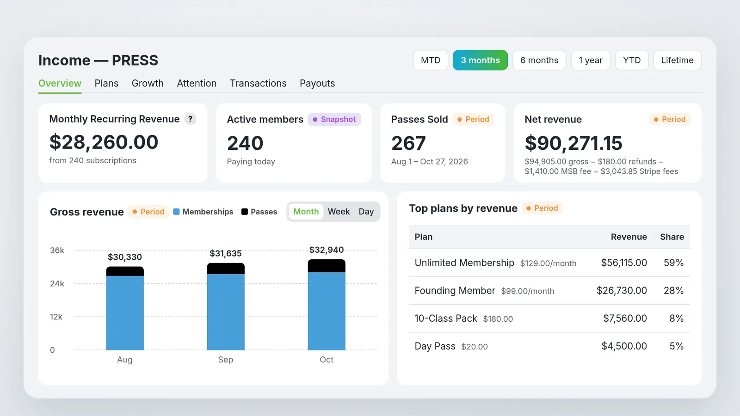Click the Snapshot badge on Active members
The height and width of the screenshot is (416, 740).
pos(334,119)
